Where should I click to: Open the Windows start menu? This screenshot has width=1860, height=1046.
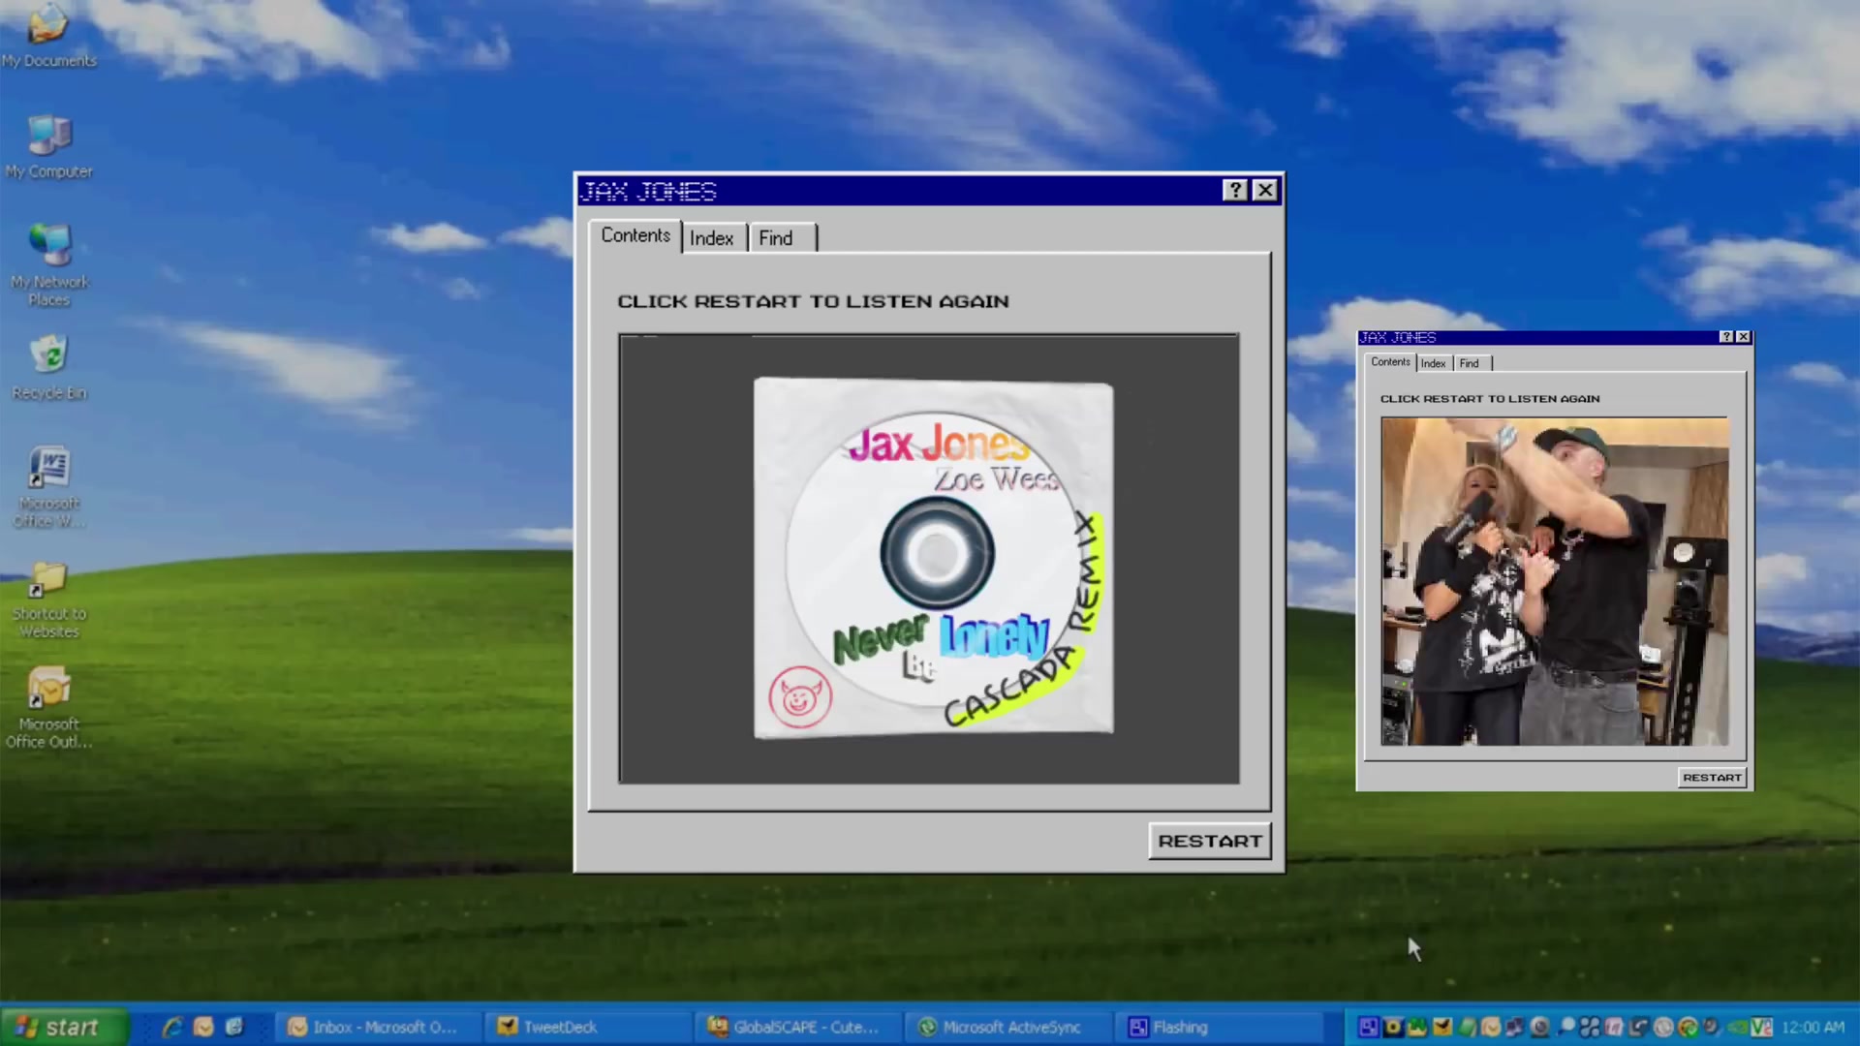64,1027
